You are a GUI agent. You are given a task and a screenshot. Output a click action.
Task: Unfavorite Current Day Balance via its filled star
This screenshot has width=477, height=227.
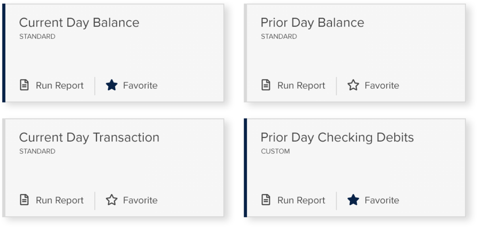(x=112, y=85)
